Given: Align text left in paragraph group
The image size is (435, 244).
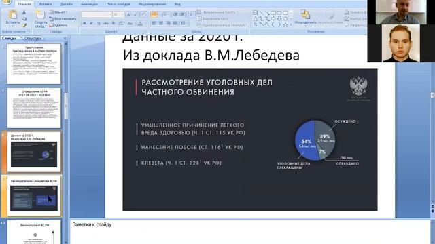Looking at the screenshot, I should coord(154,24).
